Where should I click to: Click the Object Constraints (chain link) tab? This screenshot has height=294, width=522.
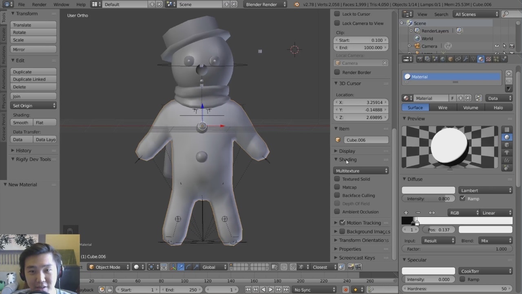(x=458, y=59)
